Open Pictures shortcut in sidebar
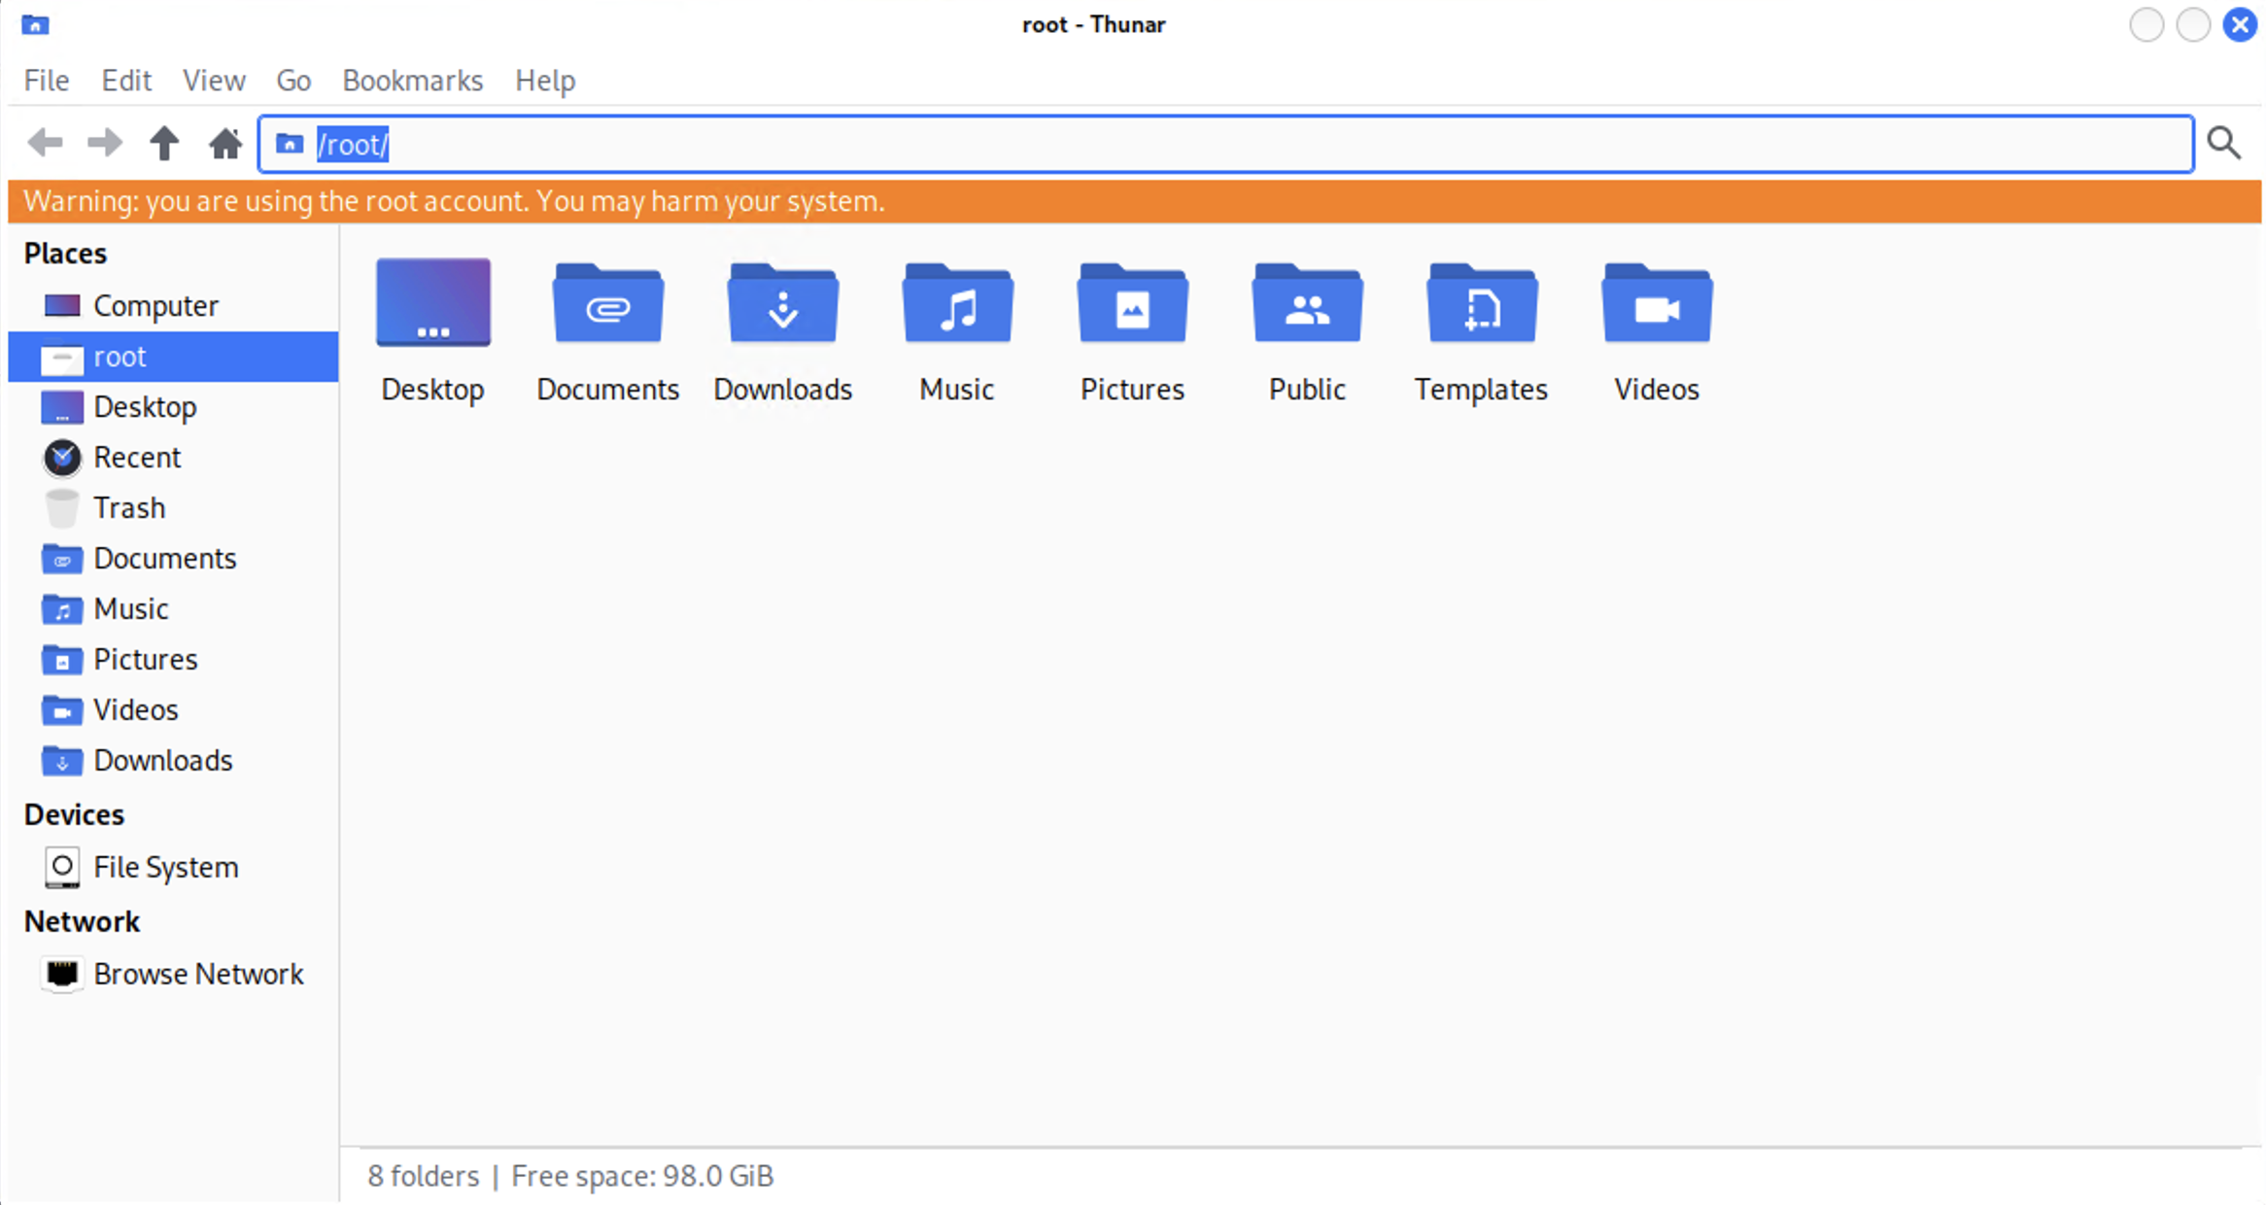The image size is (2266, 1205). [x=145, y=660]
